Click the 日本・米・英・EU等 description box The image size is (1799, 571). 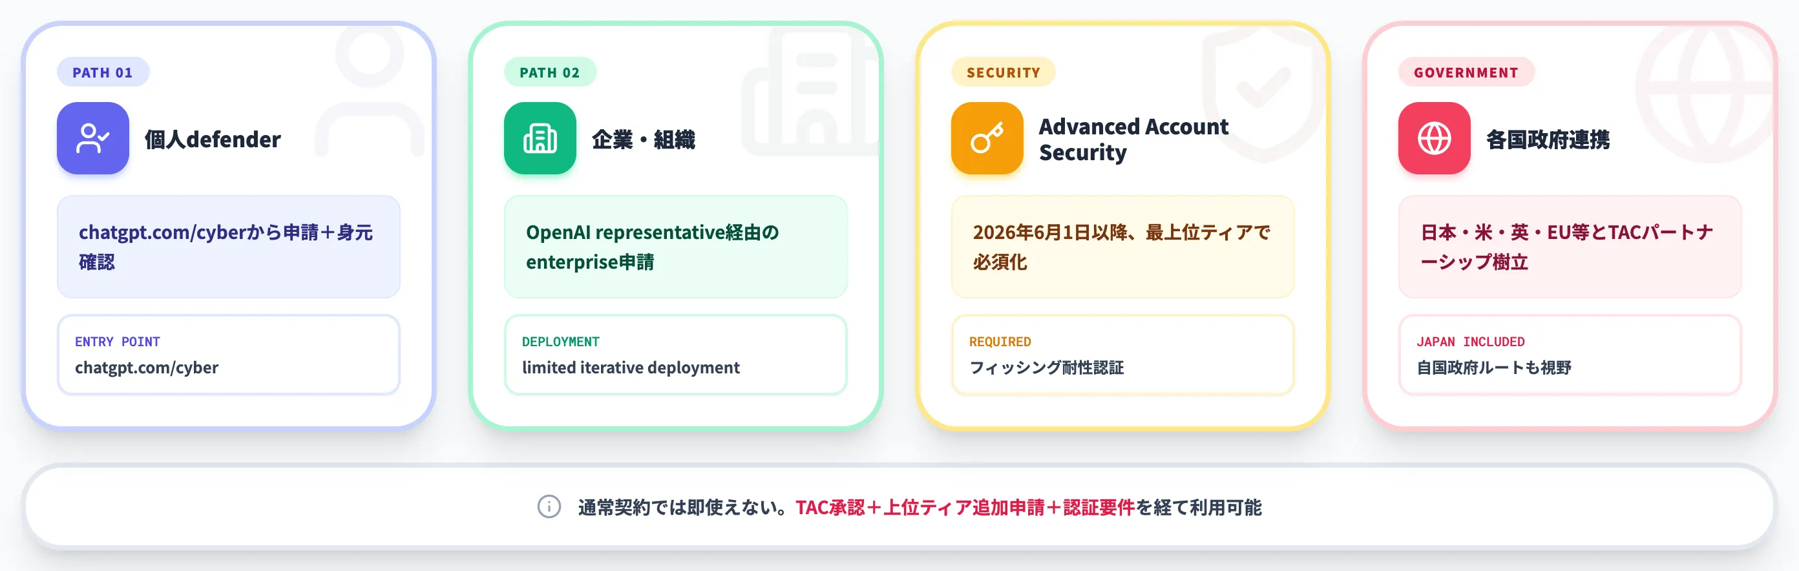pos(1569,247)
